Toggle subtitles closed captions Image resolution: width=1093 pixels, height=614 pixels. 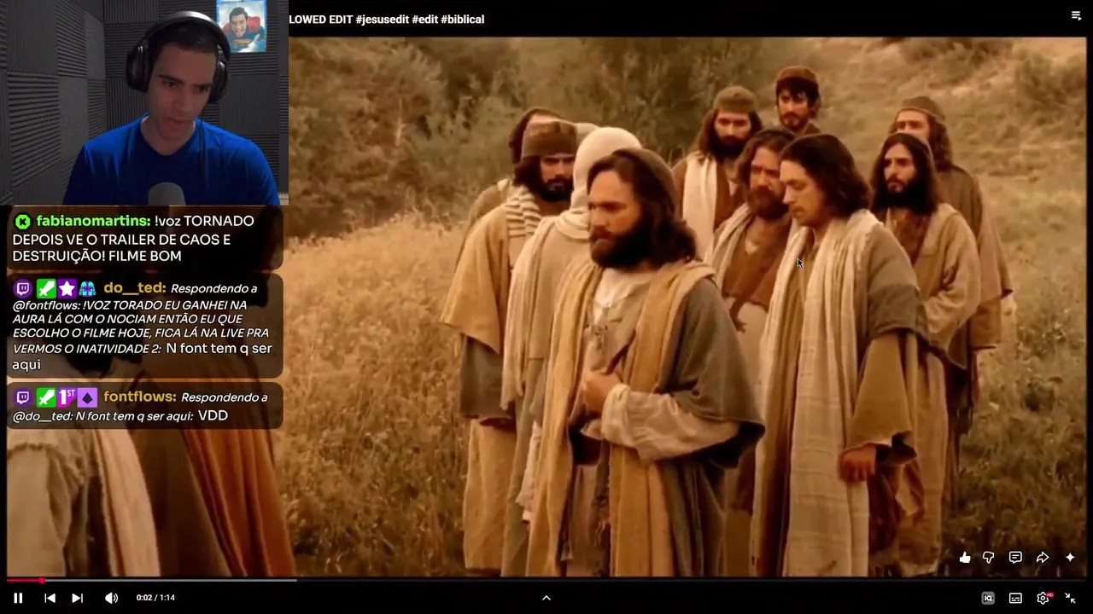pyautogui.click(x=1015, y=598)
